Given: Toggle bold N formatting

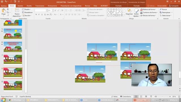Looking at the screenshot, I should point(36,14).
